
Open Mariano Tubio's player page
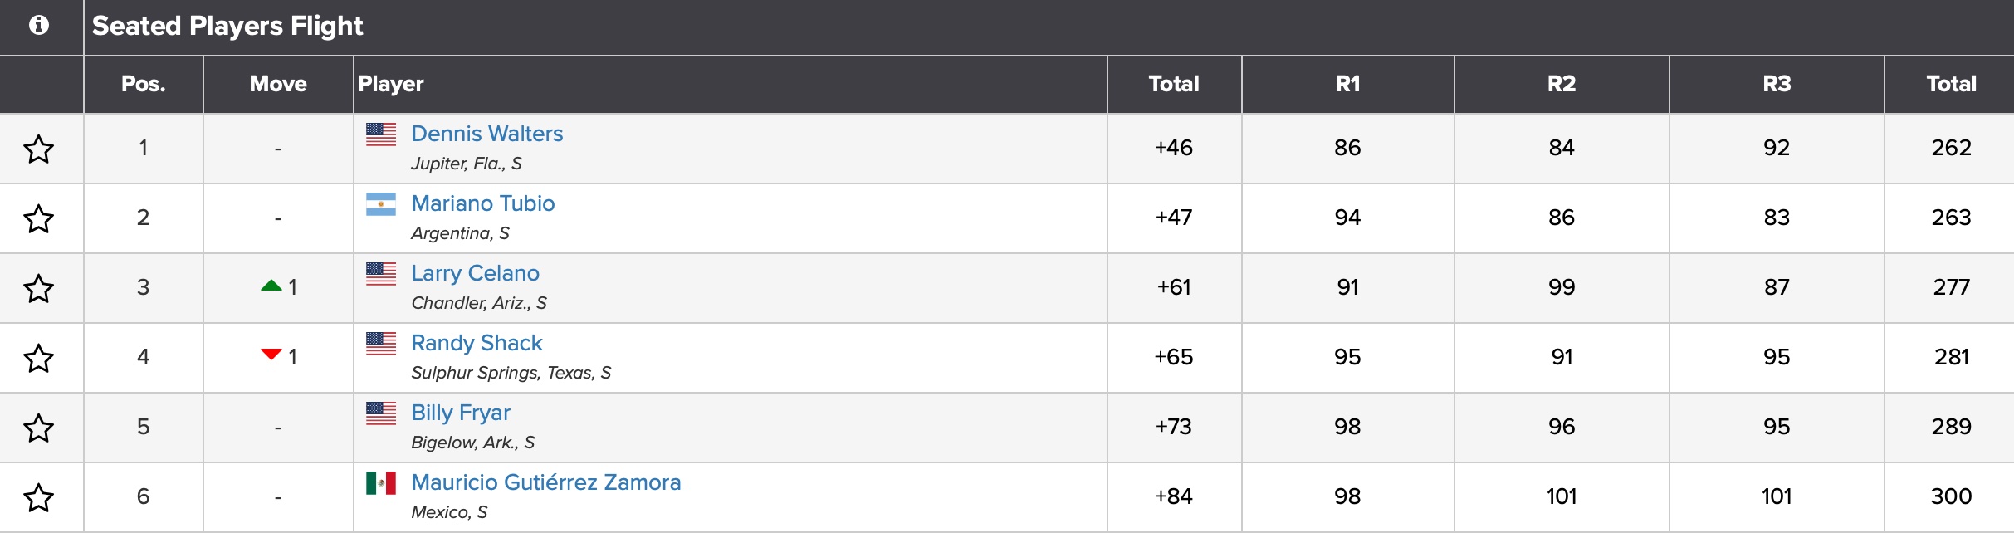482,203
